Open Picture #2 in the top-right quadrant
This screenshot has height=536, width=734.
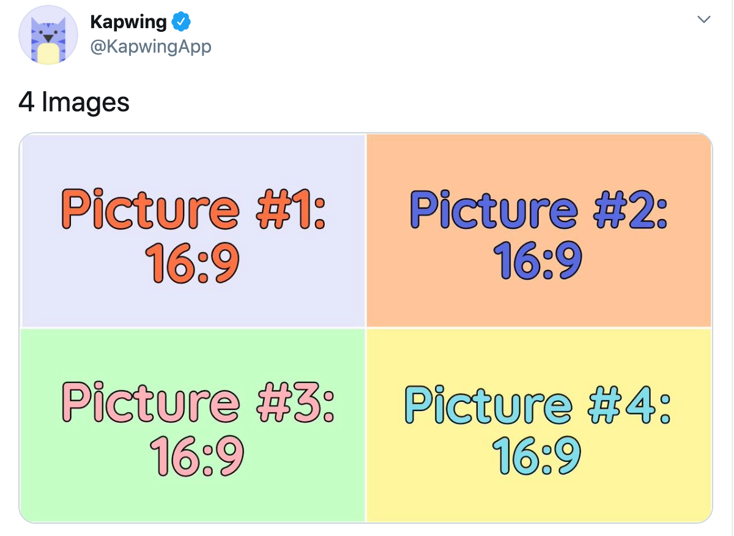pyautogui.click(x=538, y=229)
